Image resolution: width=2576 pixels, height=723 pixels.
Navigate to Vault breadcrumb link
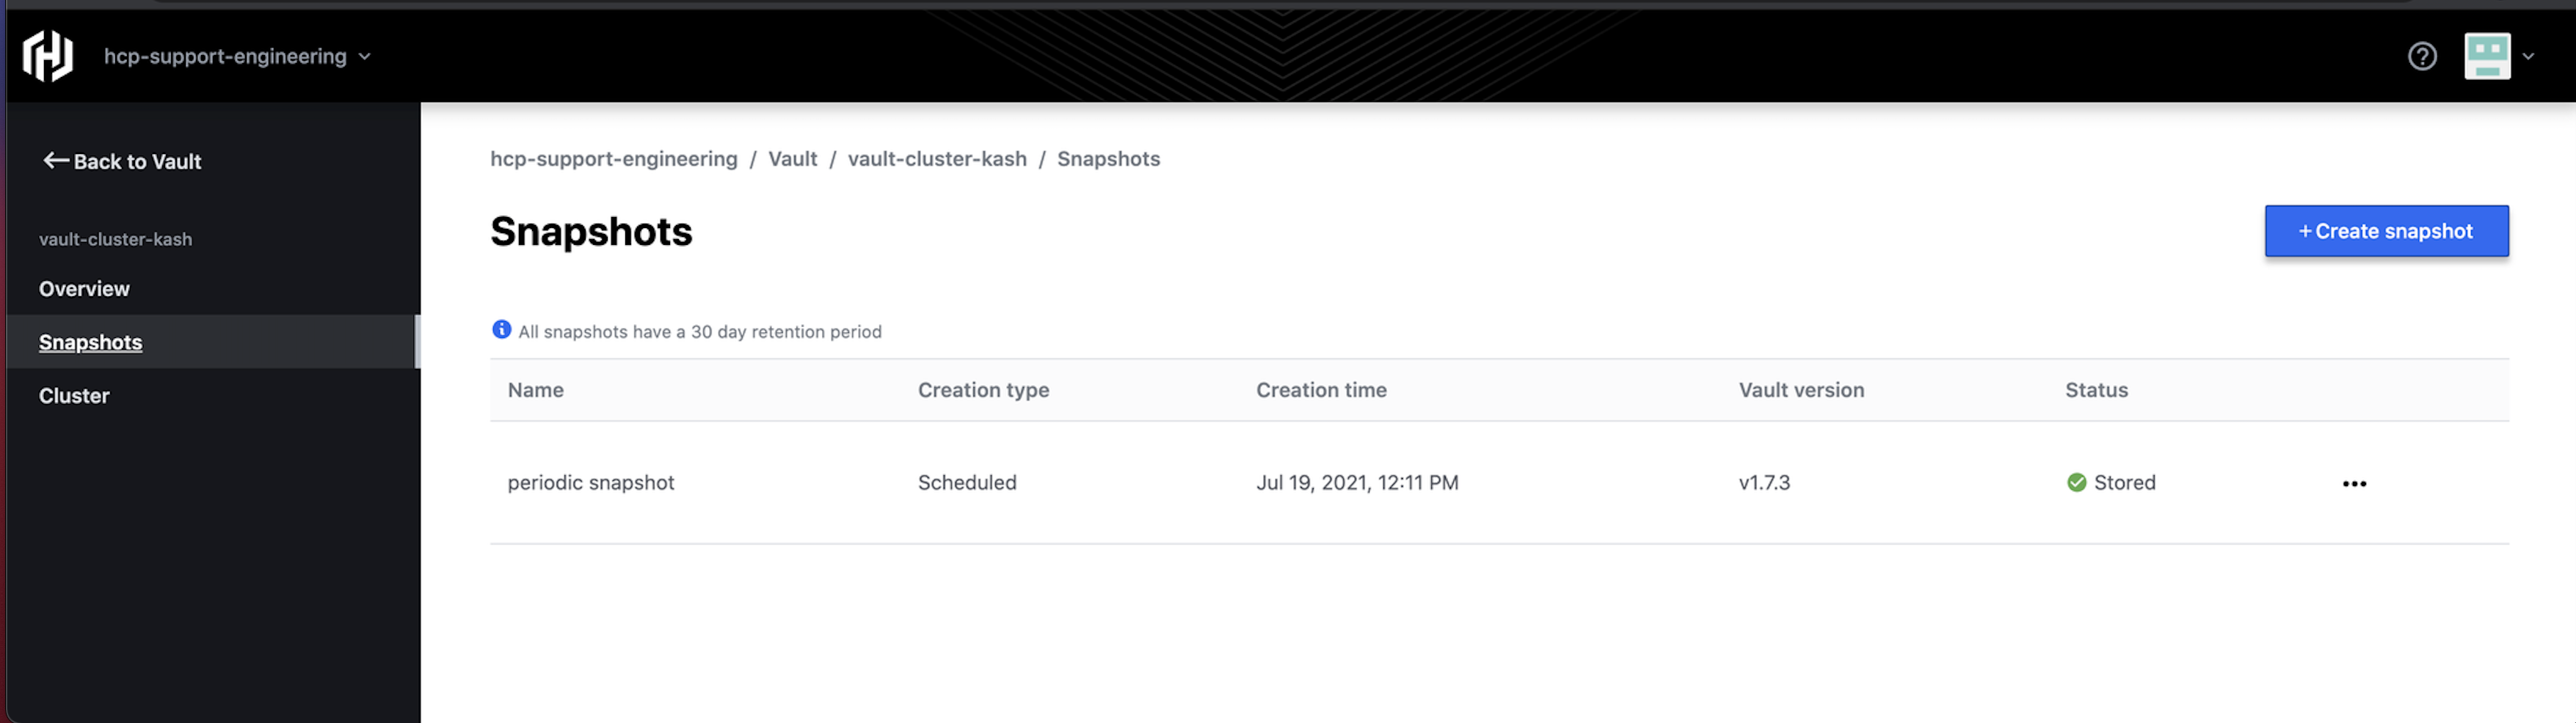click(x=792, y=159)
